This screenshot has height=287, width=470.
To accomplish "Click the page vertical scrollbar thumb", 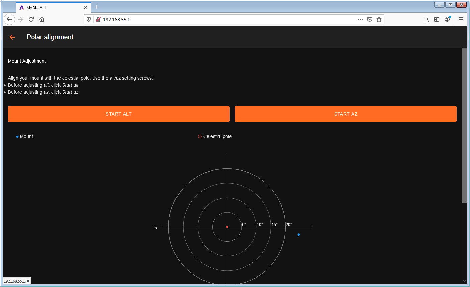I will [x=464, y=125].
